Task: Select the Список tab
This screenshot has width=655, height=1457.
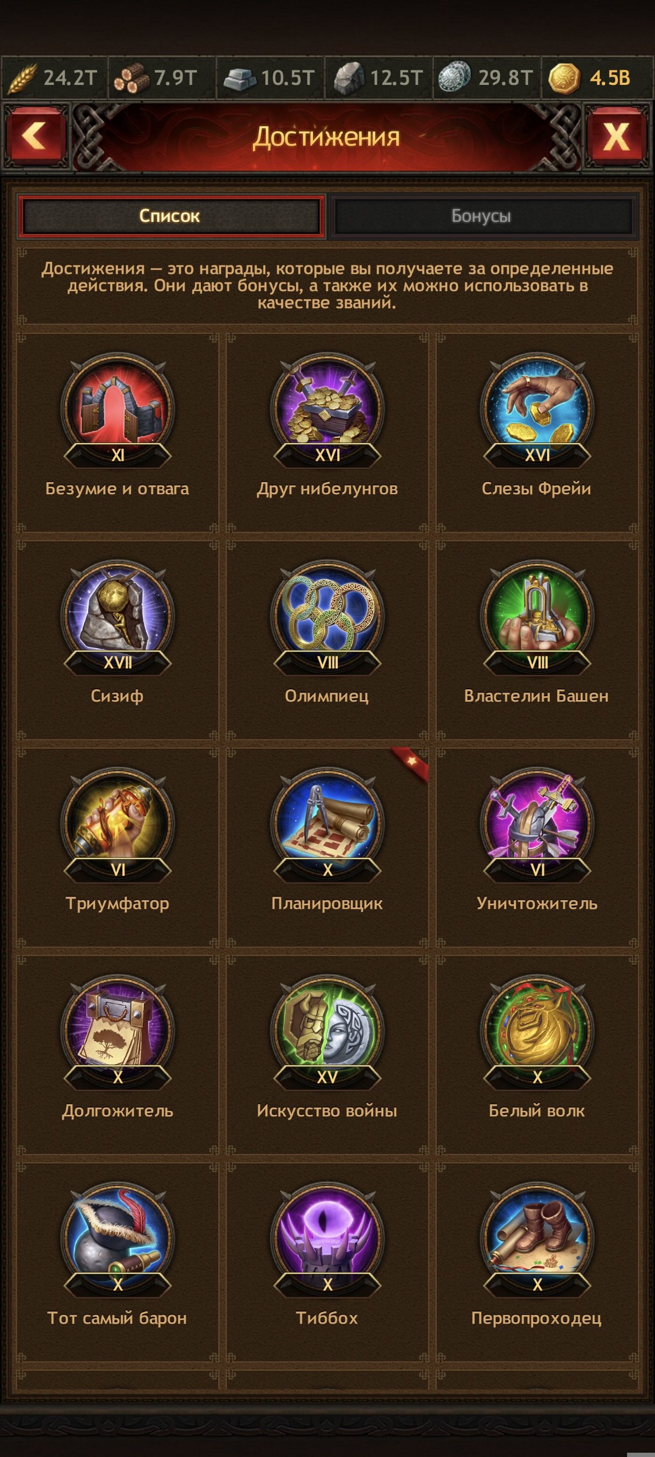Action: coord(171,216)
